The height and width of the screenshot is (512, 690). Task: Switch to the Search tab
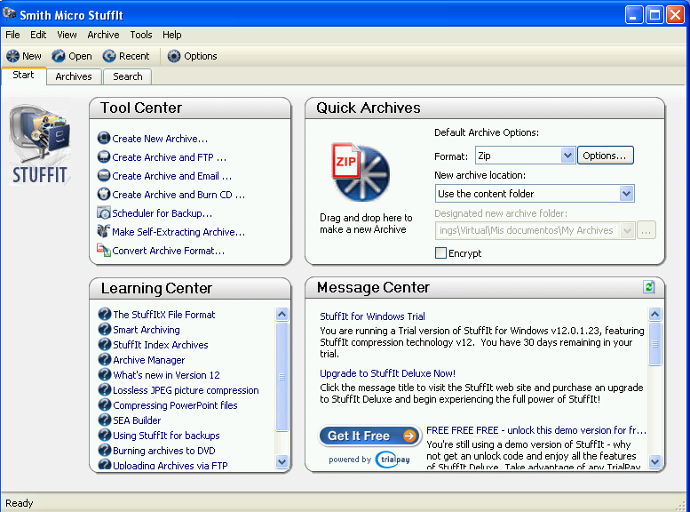pos(128,76)
